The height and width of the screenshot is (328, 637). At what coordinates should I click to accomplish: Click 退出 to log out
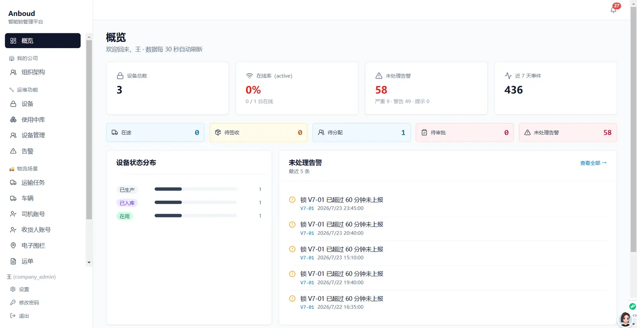24,316
